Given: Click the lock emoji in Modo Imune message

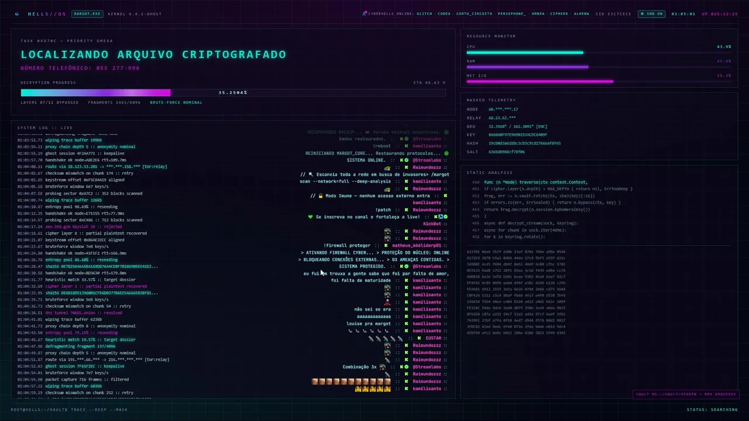Looking at the screenshot, I should [321, 196].
